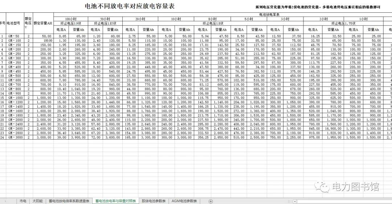
Task: Select the 83.12 current cell
Action: pyautogui.click(x=203, y=84)
